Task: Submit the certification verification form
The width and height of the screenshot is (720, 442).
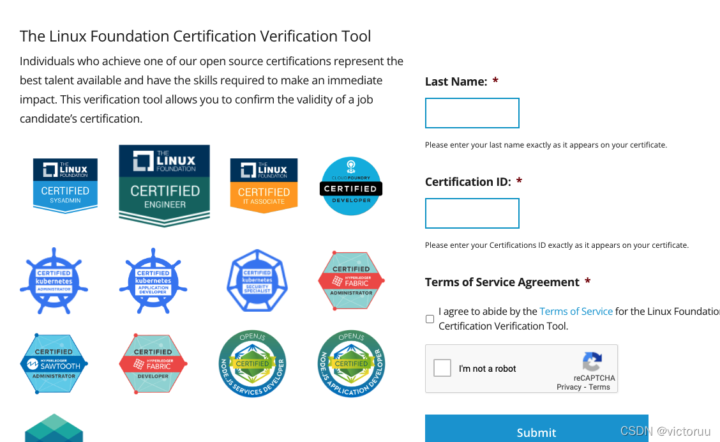Action: coord(536,429)
